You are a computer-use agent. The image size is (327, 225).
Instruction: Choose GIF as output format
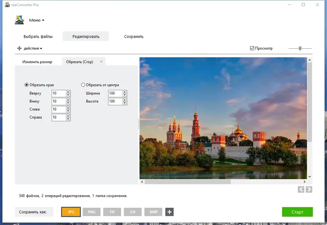point(133,212)
